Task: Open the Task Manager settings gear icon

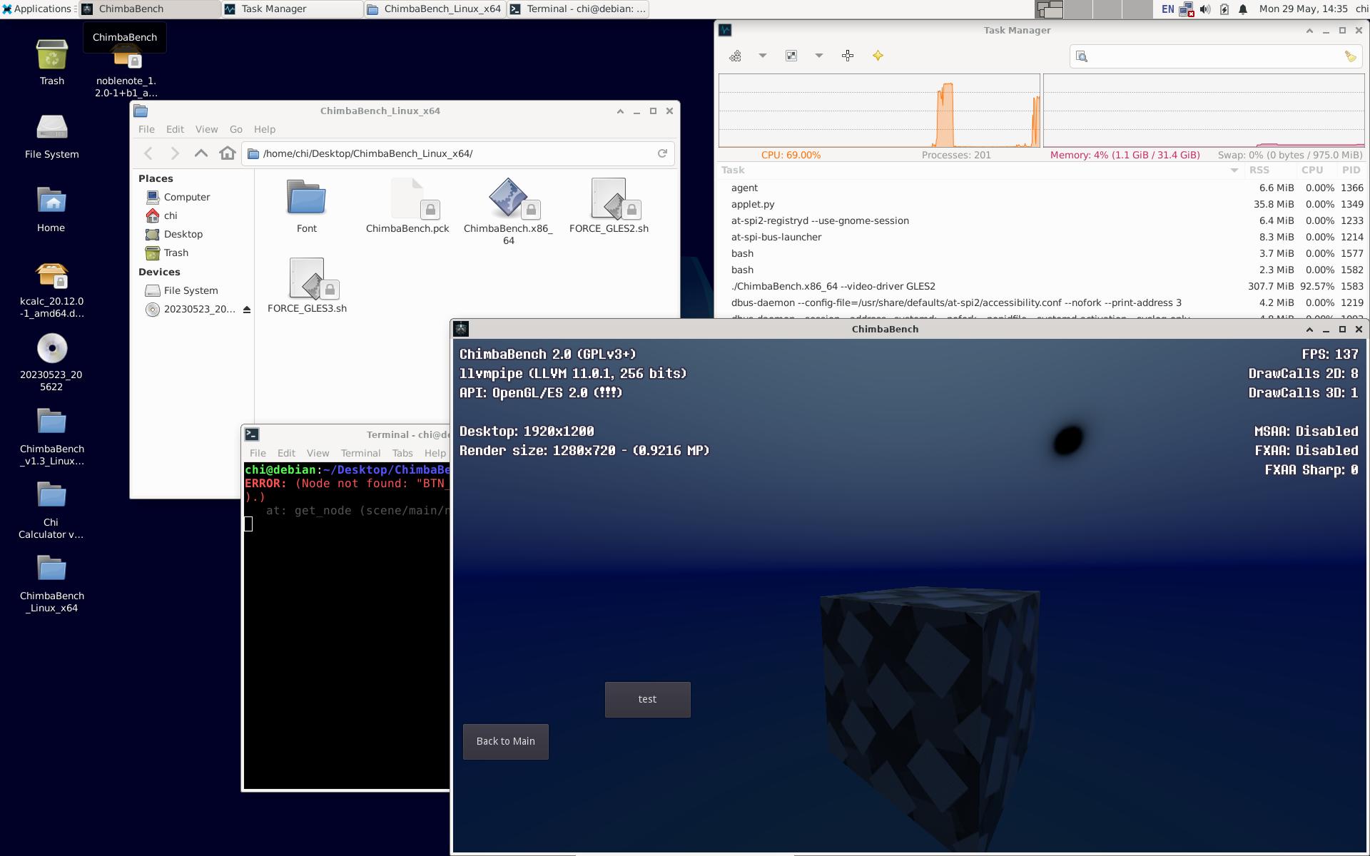Action: coord(735,56)
